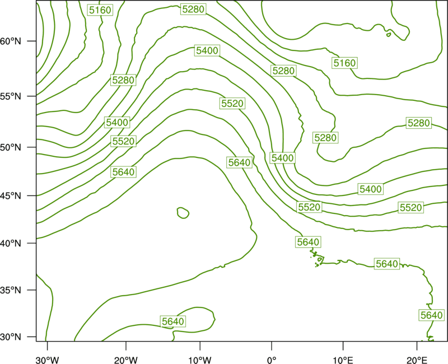Viewport: 448px width, 364px height.
Task: Click the 20°W longitude axis label
Action: click(x=126, y=360)
